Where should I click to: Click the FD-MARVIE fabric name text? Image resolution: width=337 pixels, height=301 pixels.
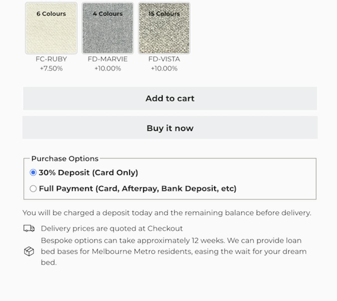click(108, 59)
